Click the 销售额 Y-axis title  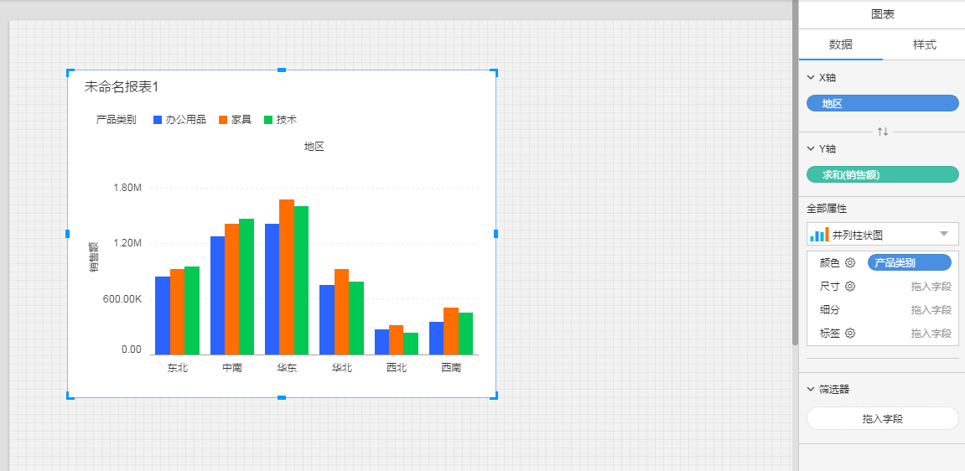click(x=94, y=257)
